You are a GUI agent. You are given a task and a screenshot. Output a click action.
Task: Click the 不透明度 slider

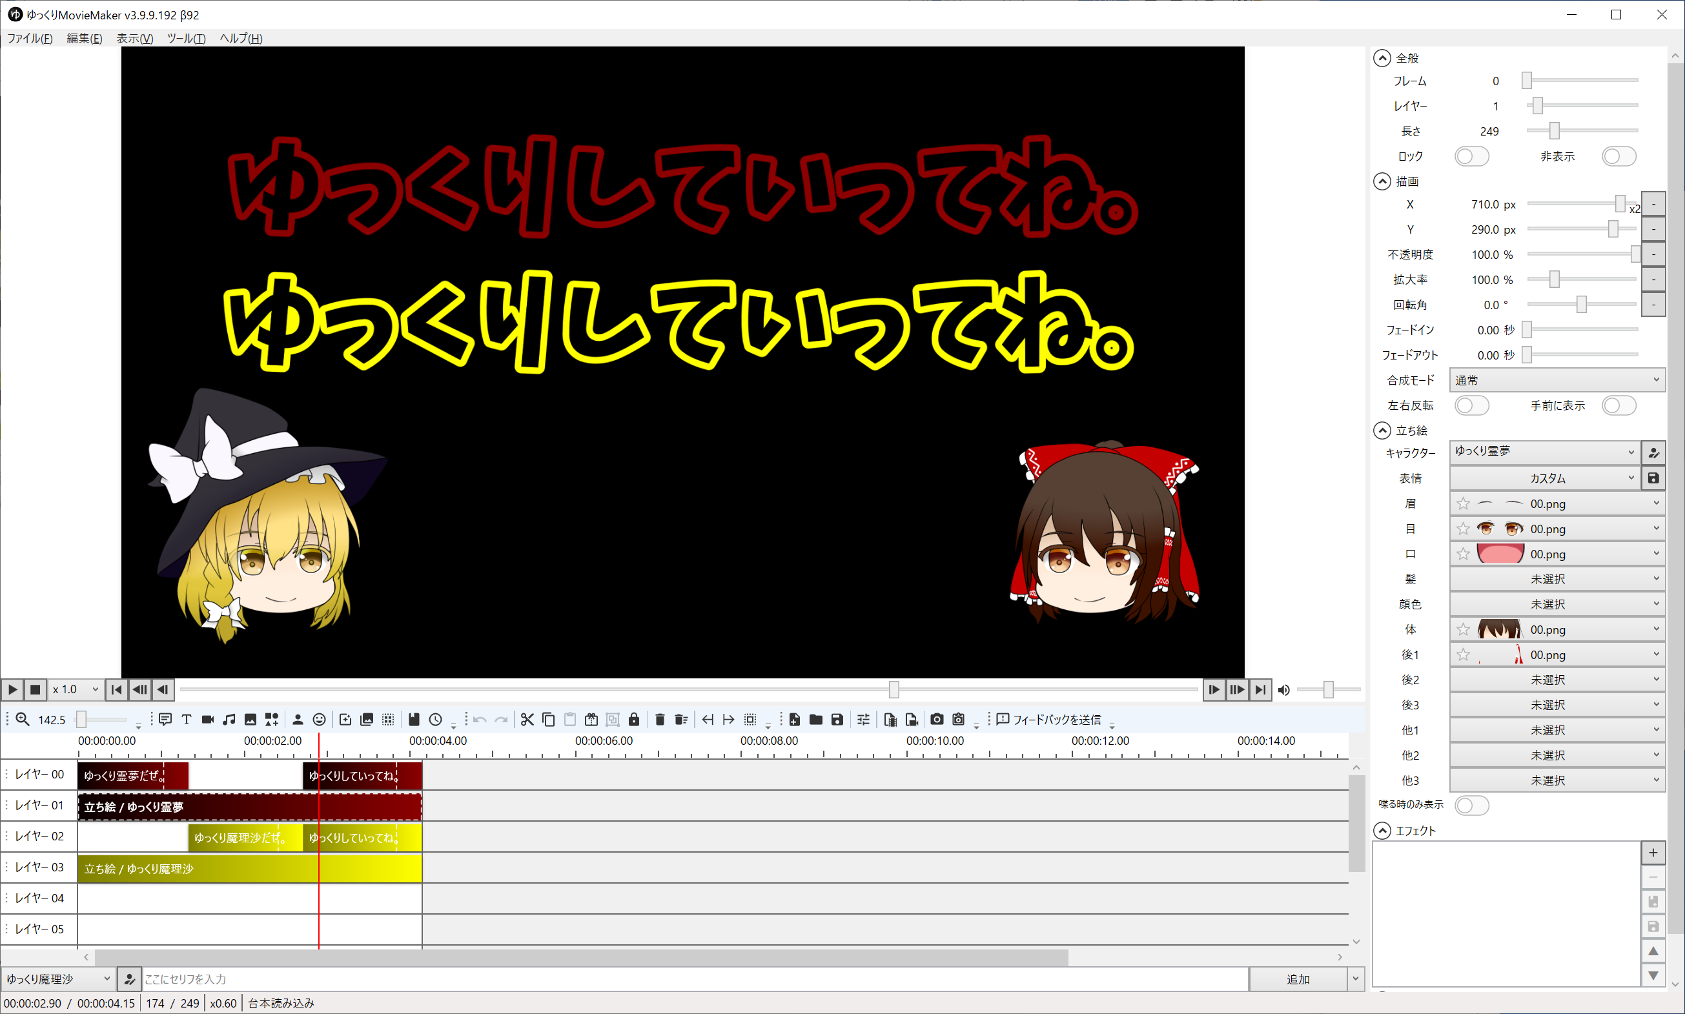coord(1582,254)
